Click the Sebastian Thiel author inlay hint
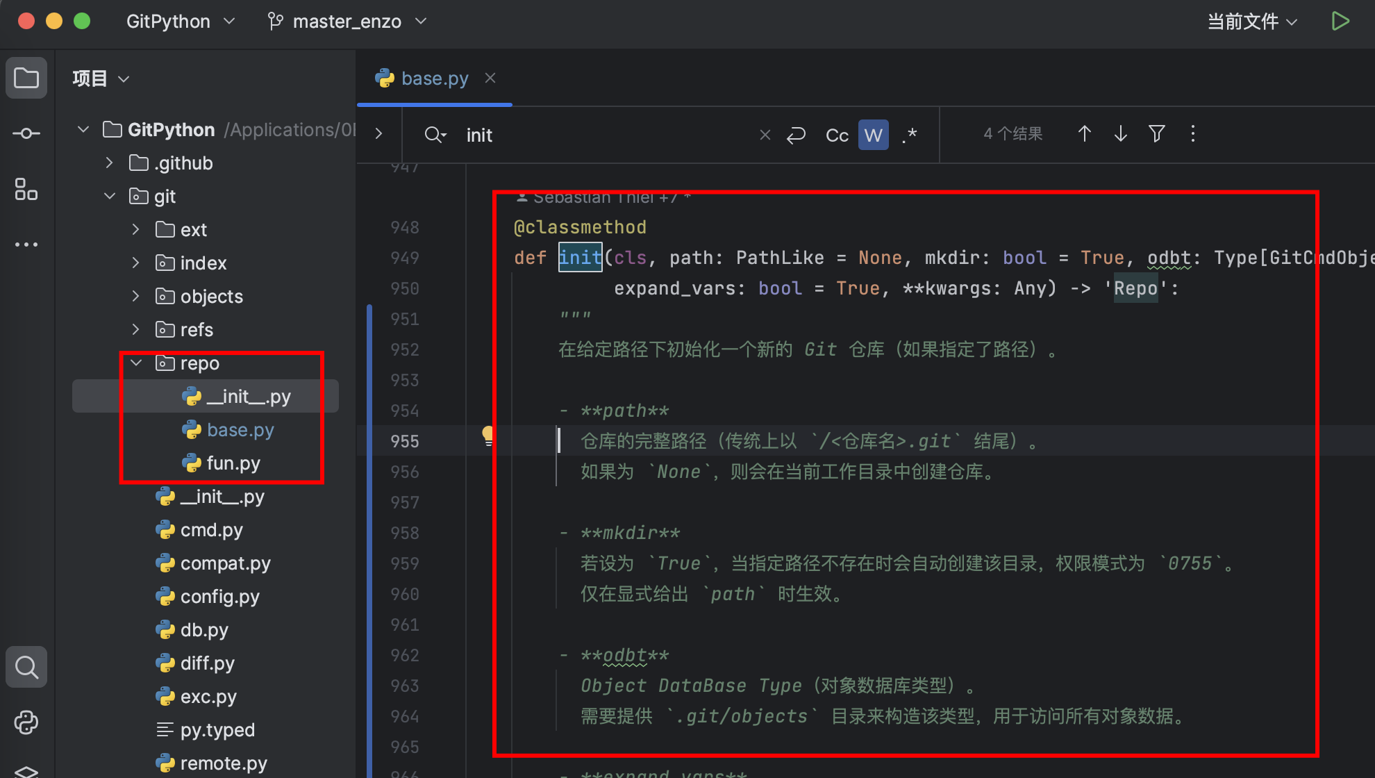 (603, 198)
